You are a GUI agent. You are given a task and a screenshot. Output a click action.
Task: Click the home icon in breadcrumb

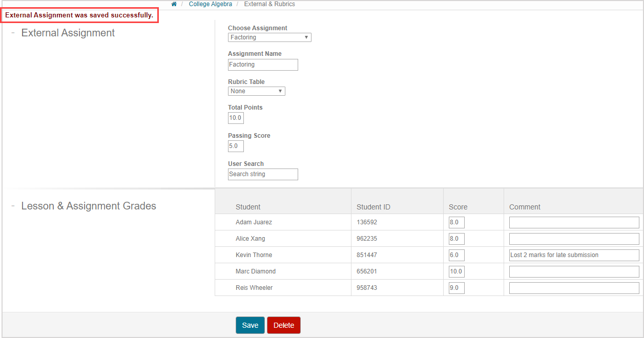[174, 4]
